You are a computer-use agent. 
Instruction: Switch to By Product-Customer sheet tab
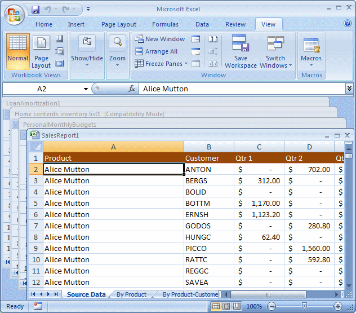point(189,294)
